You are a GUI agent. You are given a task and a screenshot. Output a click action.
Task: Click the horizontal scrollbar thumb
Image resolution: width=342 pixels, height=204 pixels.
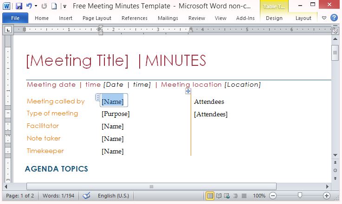tap(151, 186)
